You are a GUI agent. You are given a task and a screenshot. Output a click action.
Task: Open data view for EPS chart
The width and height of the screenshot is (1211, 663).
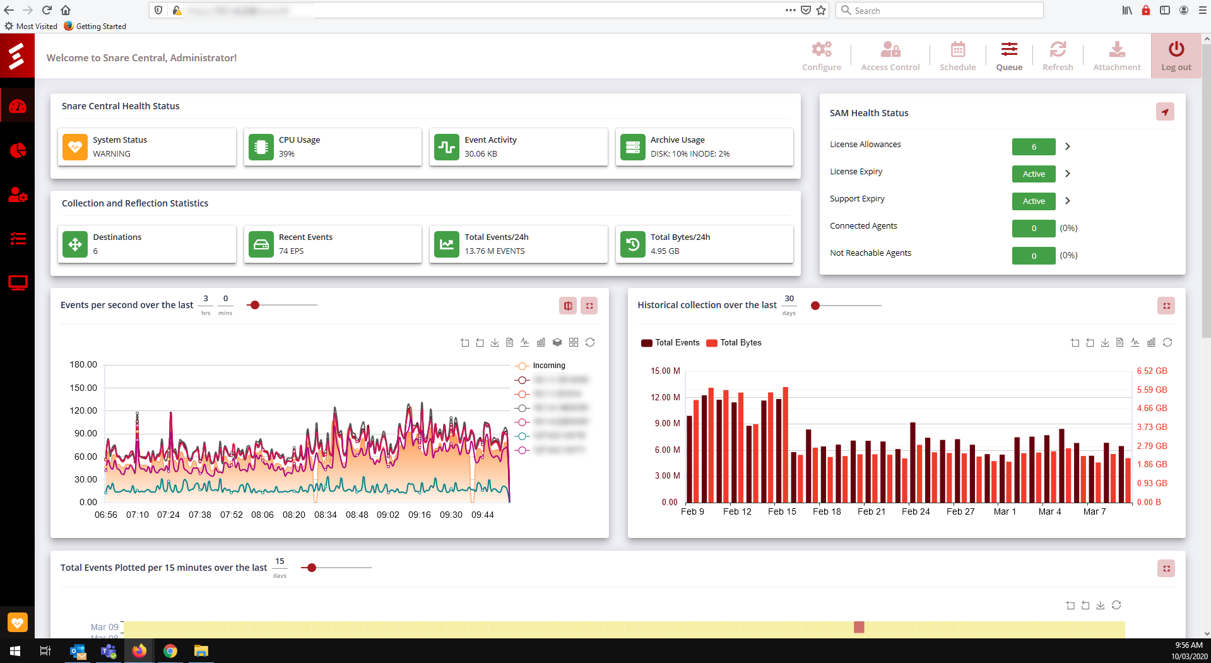point(510,342)
